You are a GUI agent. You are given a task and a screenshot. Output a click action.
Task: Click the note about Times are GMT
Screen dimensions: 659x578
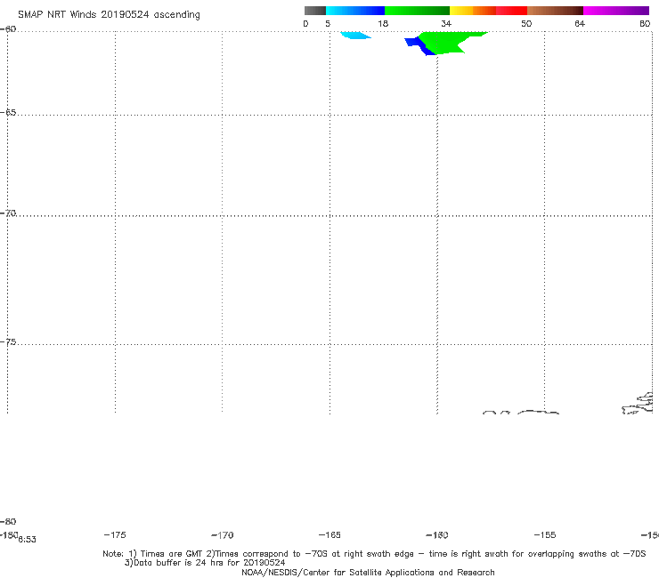[374, 554]
